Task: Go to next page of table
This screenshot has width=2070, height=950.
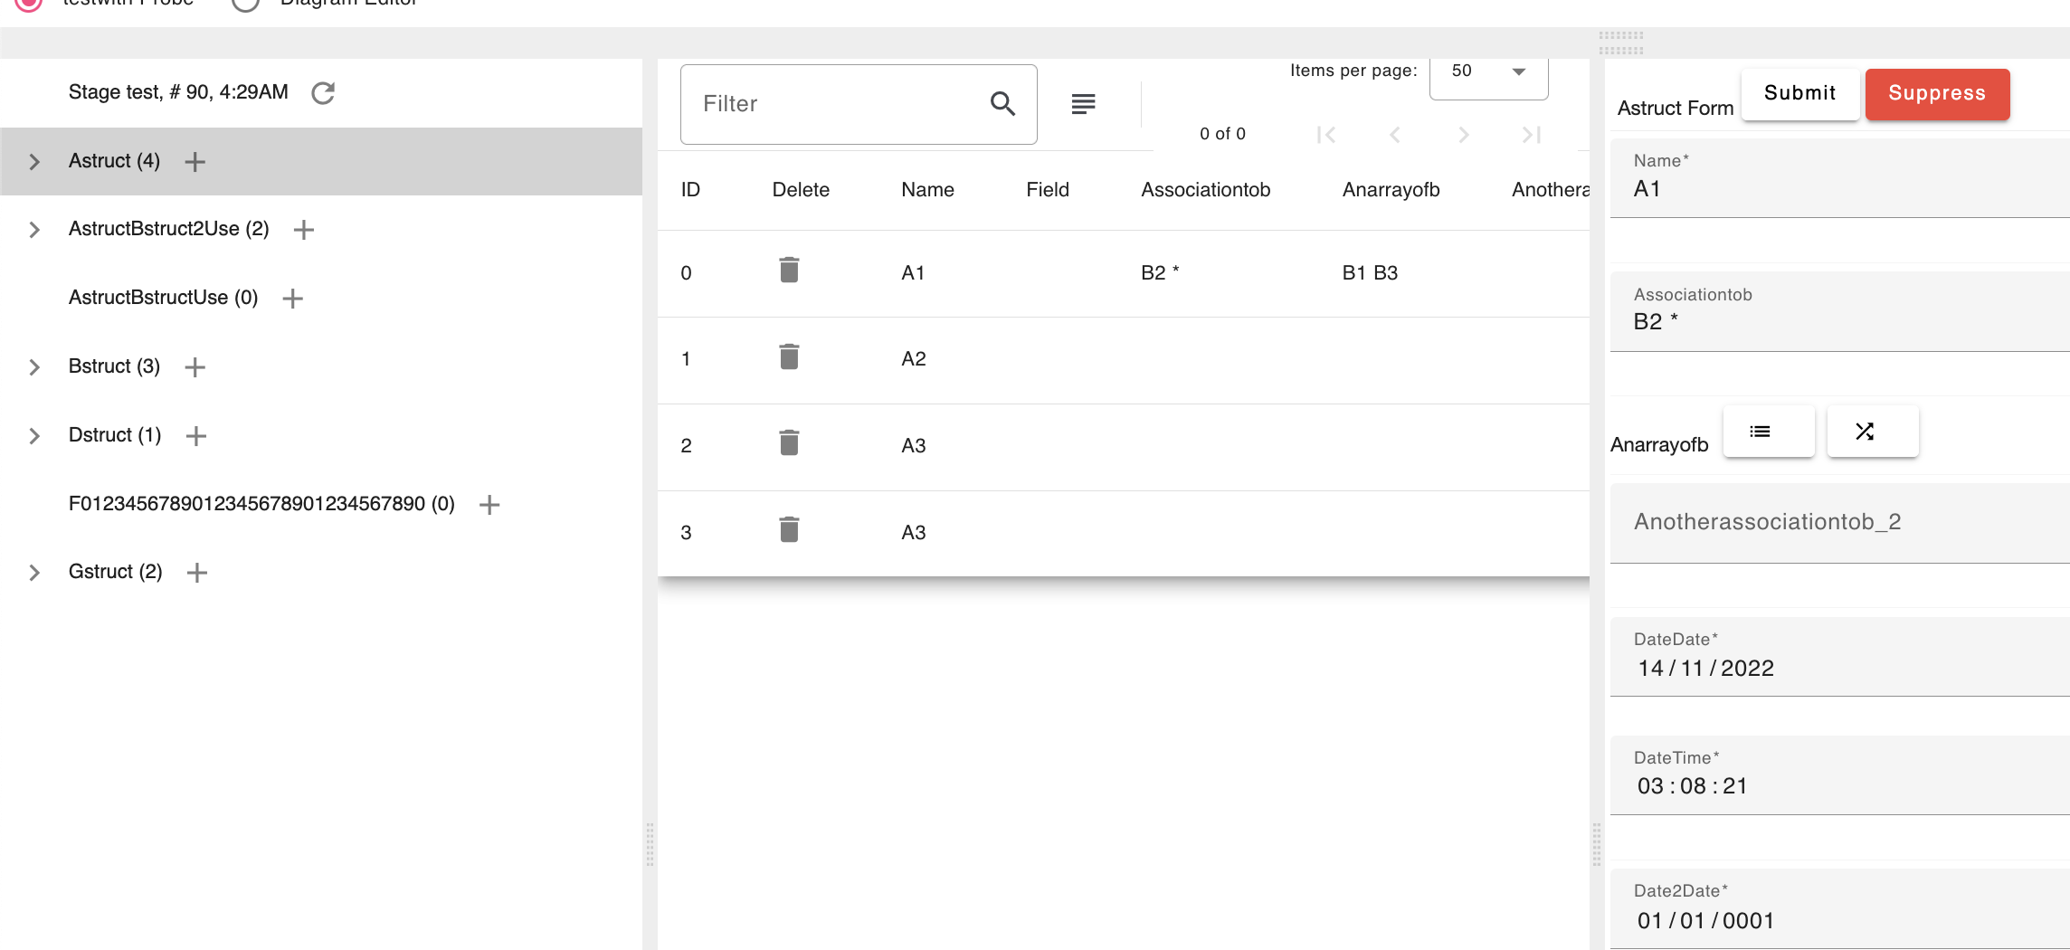Action: (1463, 135)
